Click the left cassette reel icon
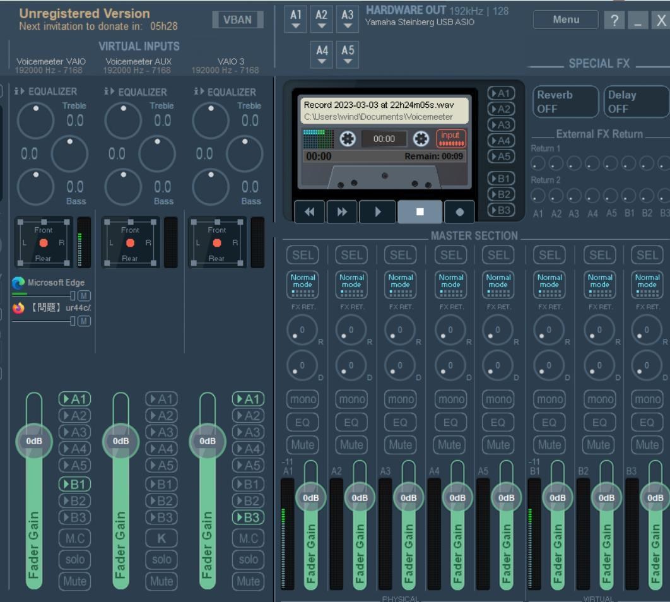This screenshot has width=670, height=602. (348, 138)
